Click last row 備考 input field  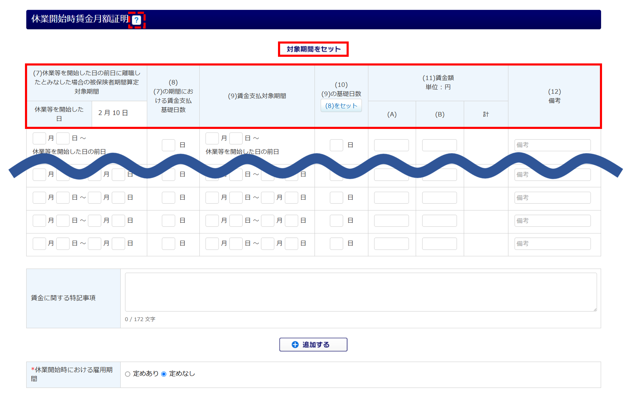(552, 243)
